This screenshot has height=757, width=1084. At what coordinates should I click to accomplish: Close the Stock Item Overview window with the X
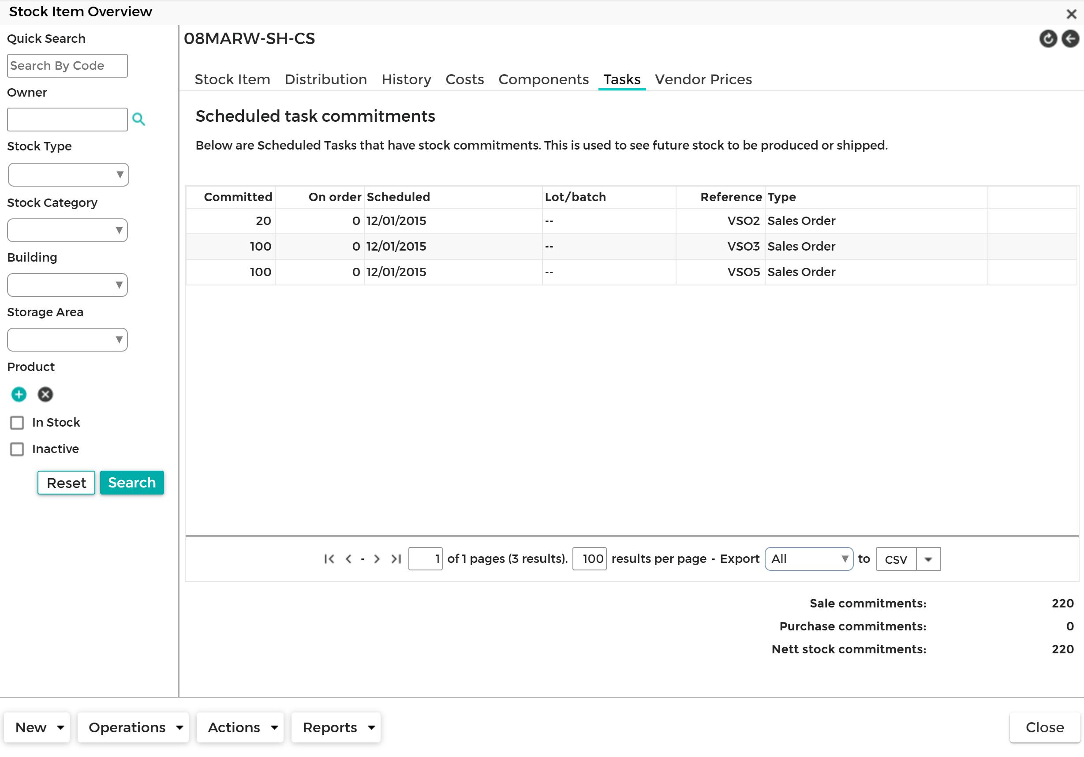1071,14
